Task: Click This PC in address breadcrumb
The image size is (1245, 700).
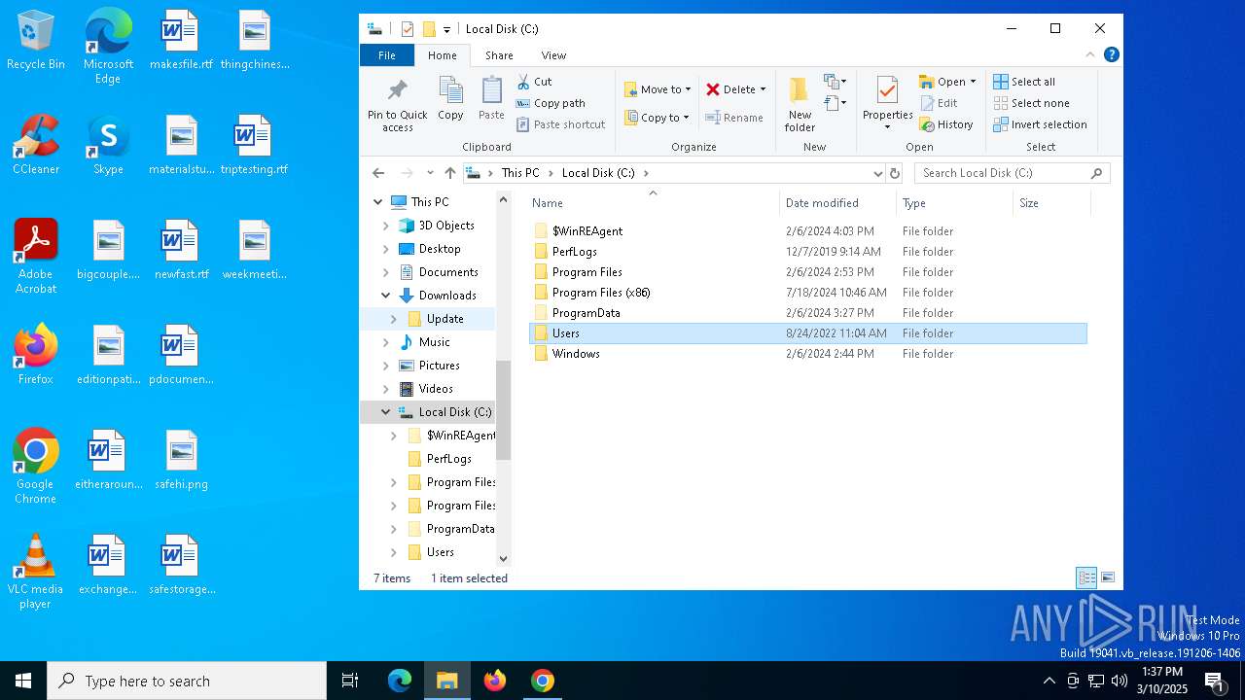Action: pyautogui.click(x=520, y=173)
